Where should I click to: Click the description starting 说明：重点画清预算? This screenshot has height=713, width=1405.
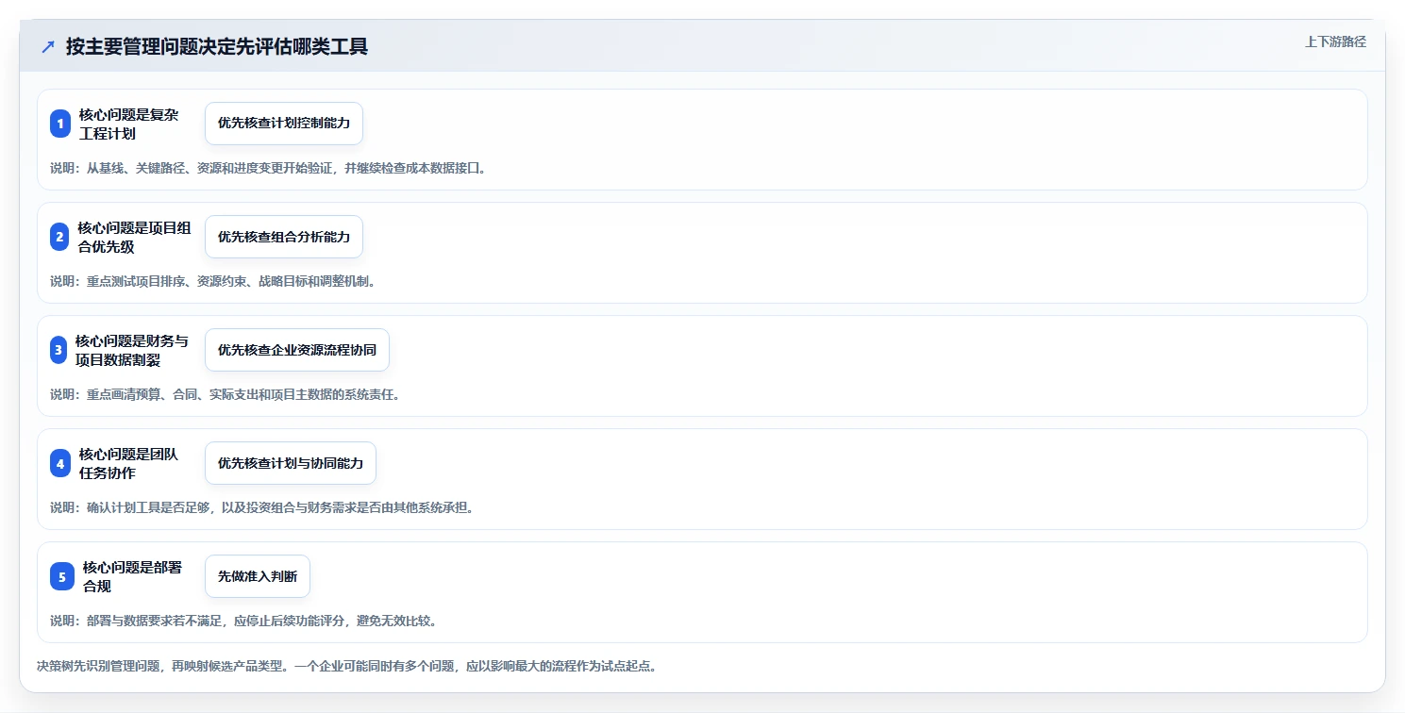(226, 394)
